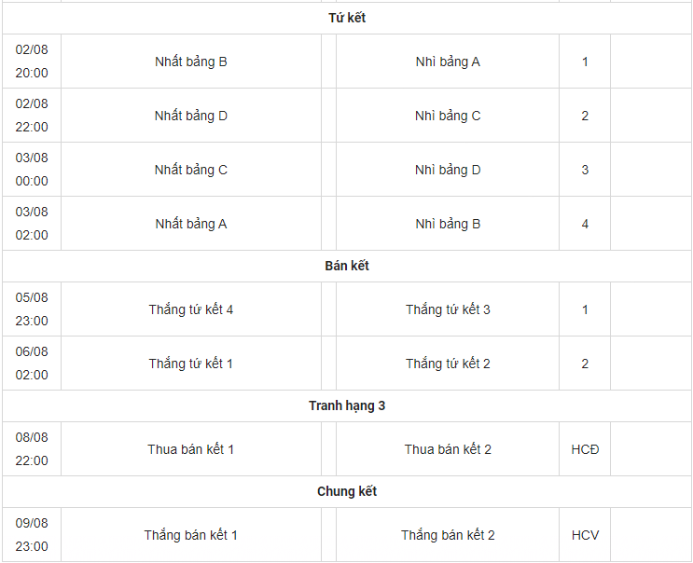Image resolution: width=693 pixels, height=563 pixels.
Task: Click the Chung kết section header
Action: (347, 491)
